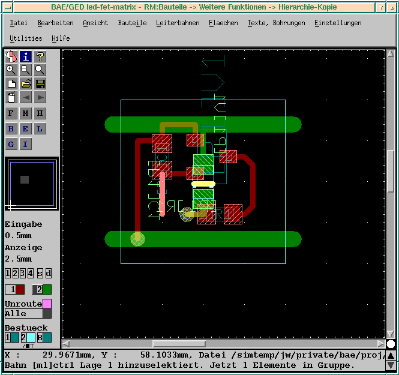Click the horizontal scrollbar thumb
The width and height of the screenshot is (399, 375).
pos(179,344)
